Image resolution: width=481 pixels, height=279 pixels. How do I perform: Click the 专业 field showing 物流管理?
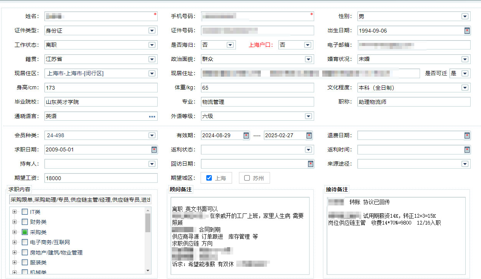click(x=257, y=102)
